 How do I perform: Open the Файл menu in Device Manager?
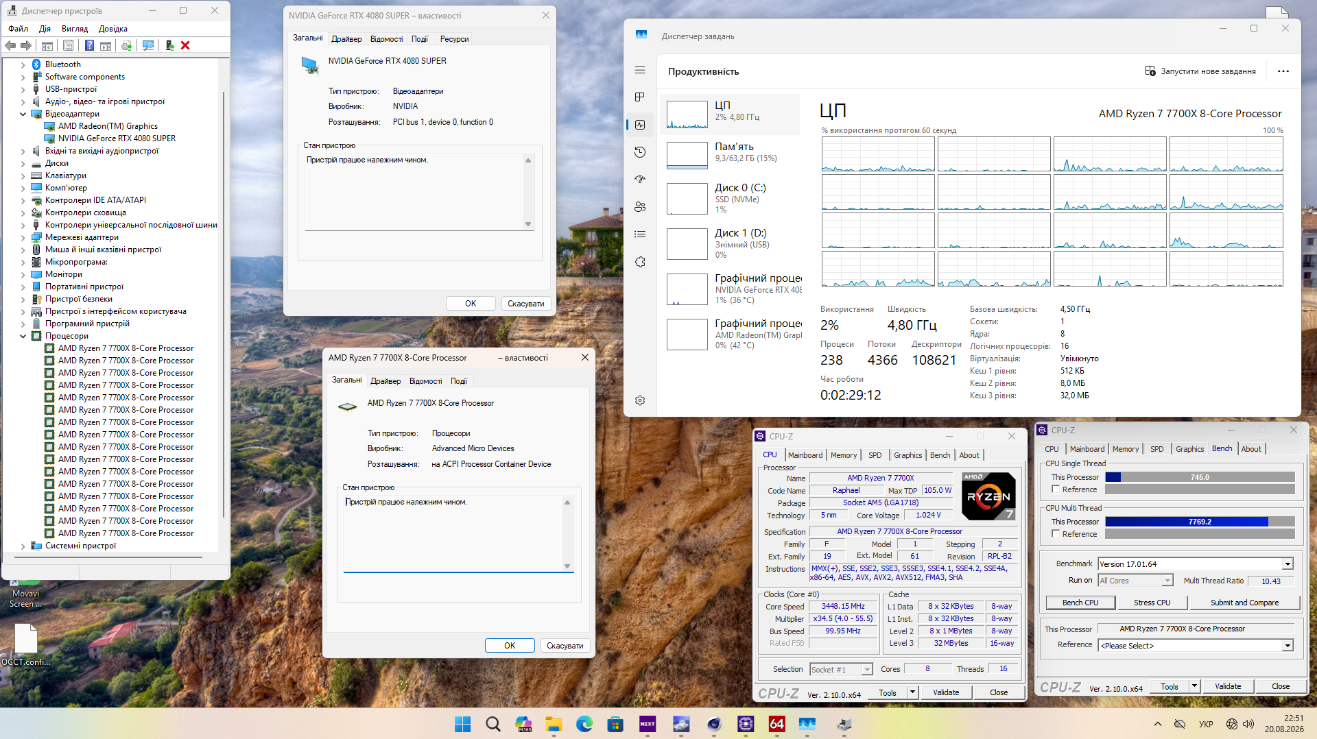pos(19,29)
